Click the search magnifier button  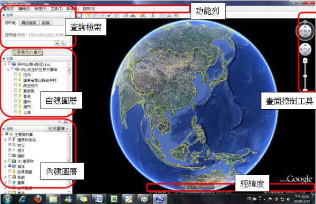(63, 44)
